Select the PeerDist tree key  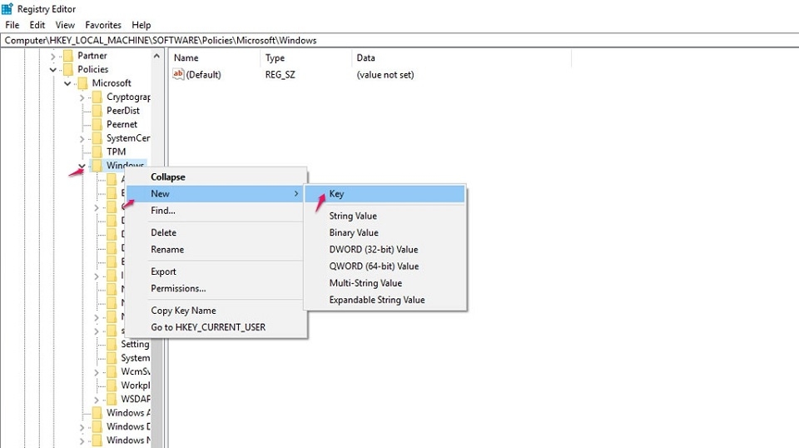pos(123,111)
